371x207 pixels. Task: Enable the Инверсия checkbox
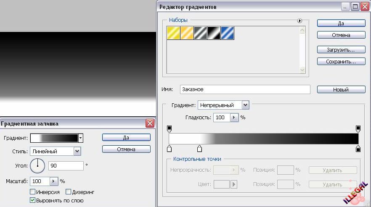(x=33, y=192)
